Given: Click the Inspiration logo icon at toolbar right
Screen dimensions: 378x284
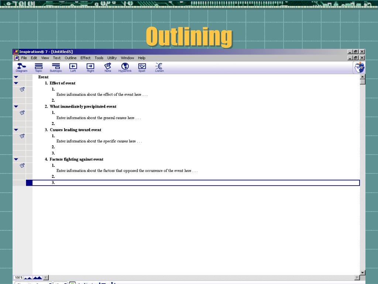Looking at the screenshot, I should click(360, 67).
